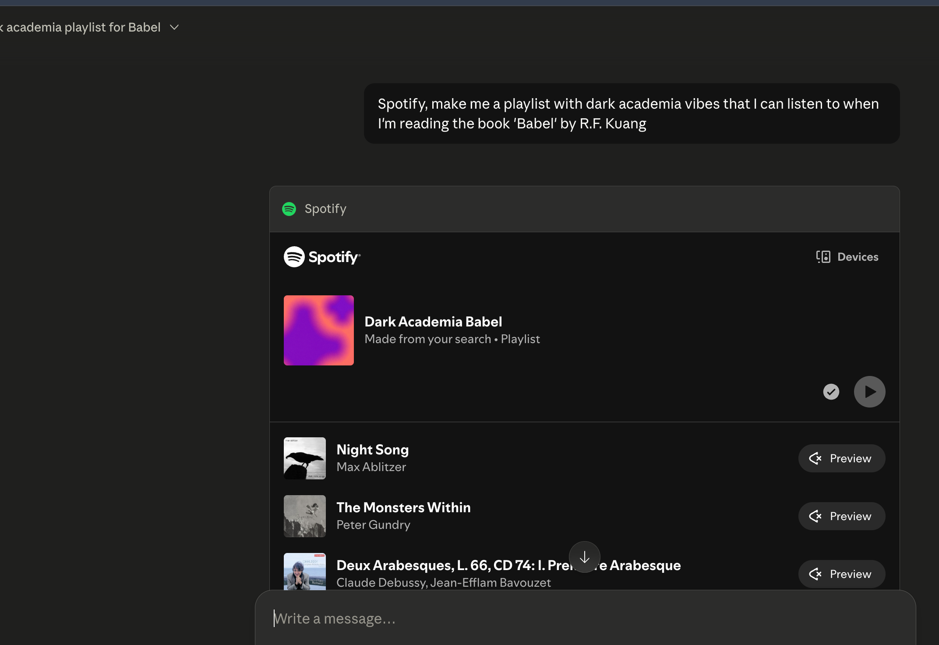Screen dimensions: 939x645
Task: Click the Night Song track title
Action: click(373, 450)
